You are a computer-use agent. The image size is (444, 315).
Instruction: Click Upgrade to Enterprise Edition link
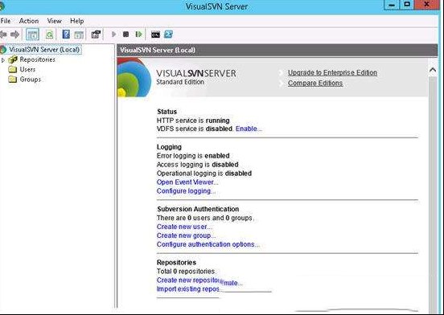(x=332, y=72)
